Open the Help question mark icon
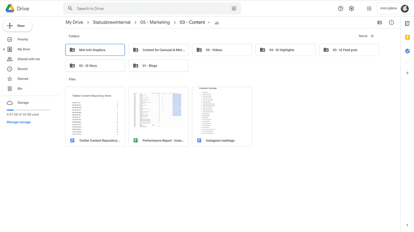The image size is (414, 232). click(340, 9)
